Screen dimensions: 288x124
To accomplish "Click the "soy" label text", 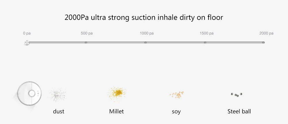I will coord(176,112).
